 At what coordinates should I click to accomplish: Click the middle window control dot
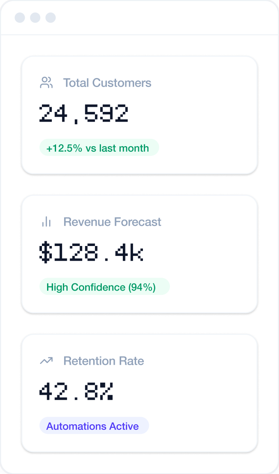point(35,18)
